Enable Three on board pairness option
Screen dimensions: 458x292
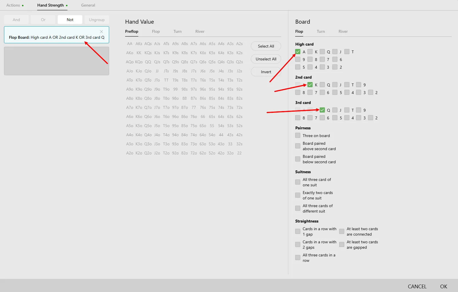pos(298,136)
